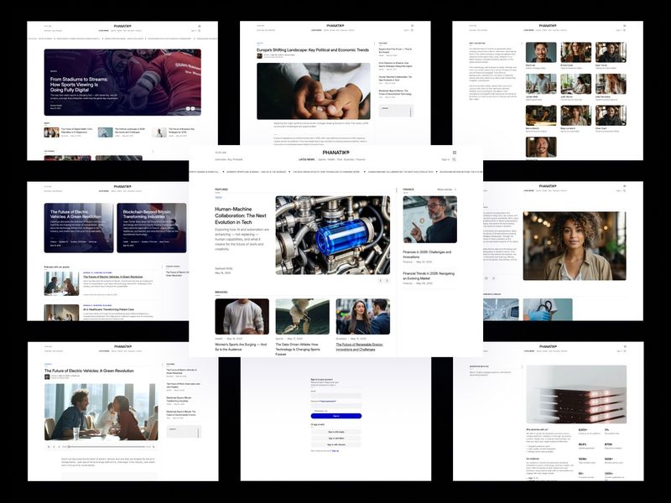Viewport: 671px width, 503px height.
Task: Open the hamburger menu icon
Action: 455,153
